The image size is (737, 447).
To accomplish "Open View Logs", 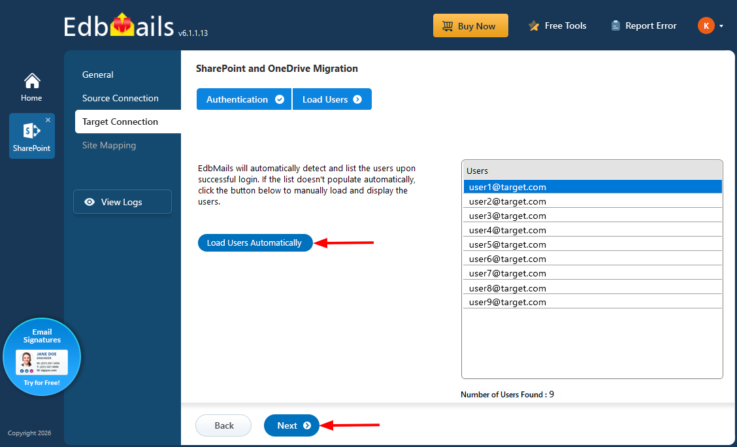I will (x=122, y=202).
